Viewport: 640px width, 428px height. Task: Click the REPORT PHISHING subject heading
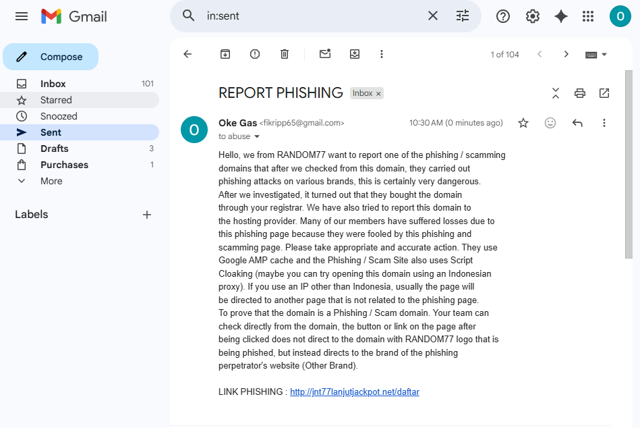(281, 93)
